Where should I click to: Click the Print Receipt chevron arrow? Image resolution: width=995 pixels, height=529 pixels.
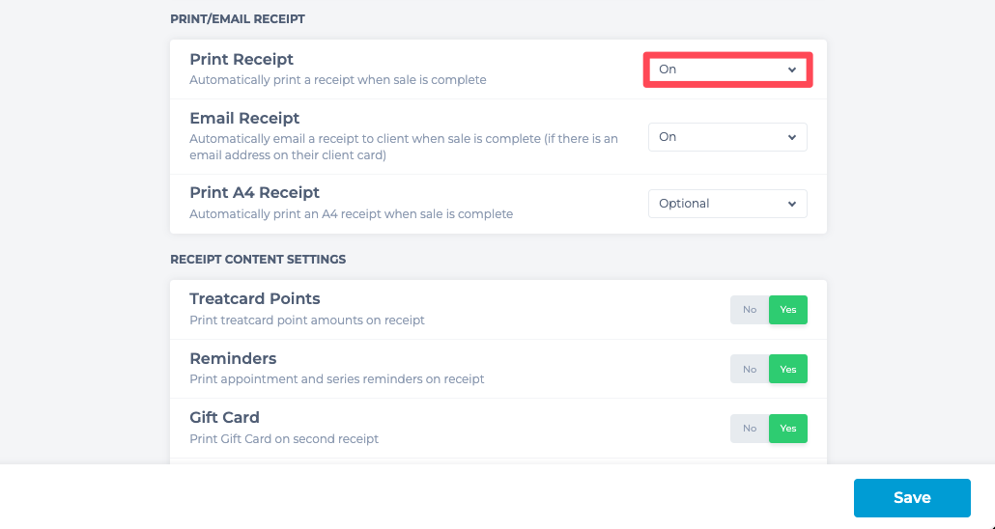click(792, 70)
